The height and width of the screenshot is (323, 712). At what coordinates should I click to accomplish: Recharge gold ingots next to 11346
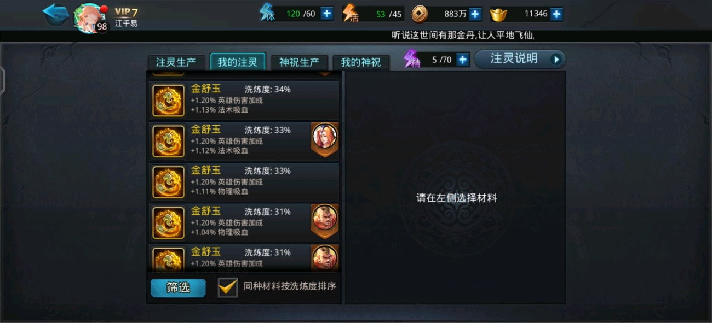coord(556,14)
